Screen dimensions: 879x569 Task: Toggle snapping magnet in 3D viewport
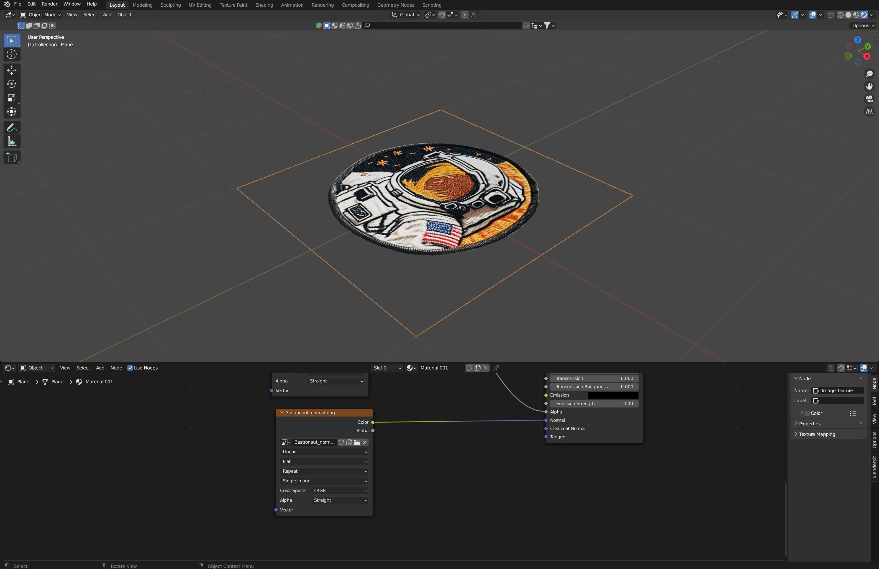(442, 15)
